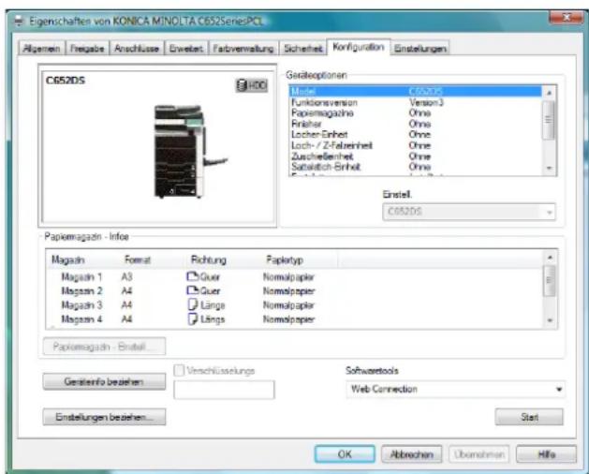Click the printer image thumbnail

click(x=191, y=152)
